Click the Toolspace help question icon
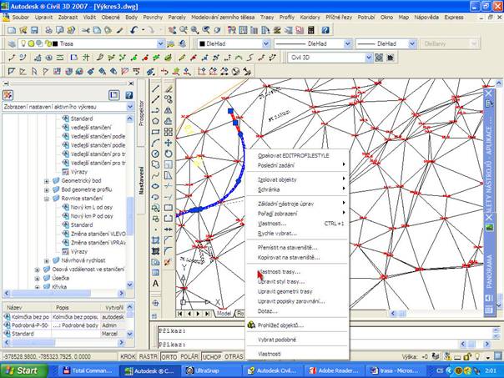The image size is (504, 378). (129, 95)
